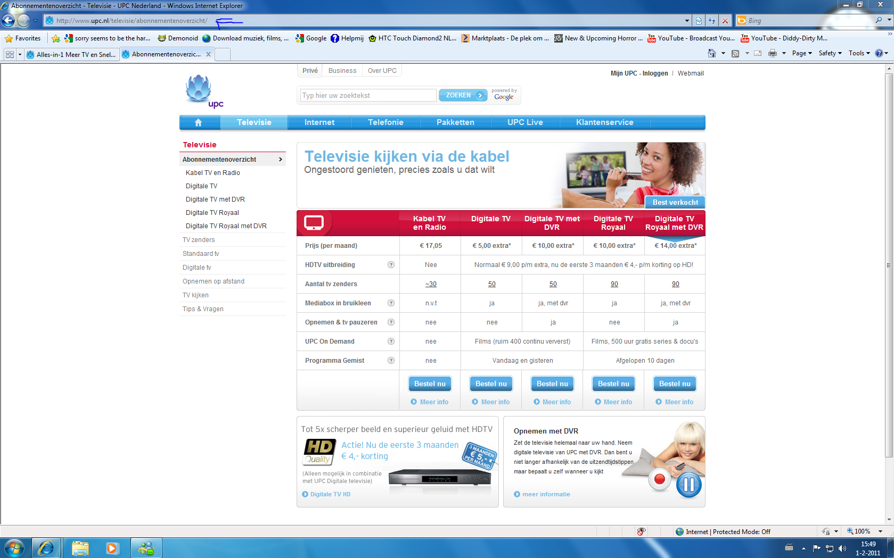Switch to Alles-in-1 Meer TV en Snel tab
This screenshot has height=558, width=894.
[71, 54]
